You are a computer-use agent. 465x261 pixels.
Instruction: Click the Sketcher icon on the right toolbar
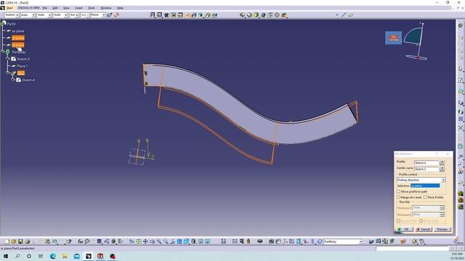click(461, 80)
